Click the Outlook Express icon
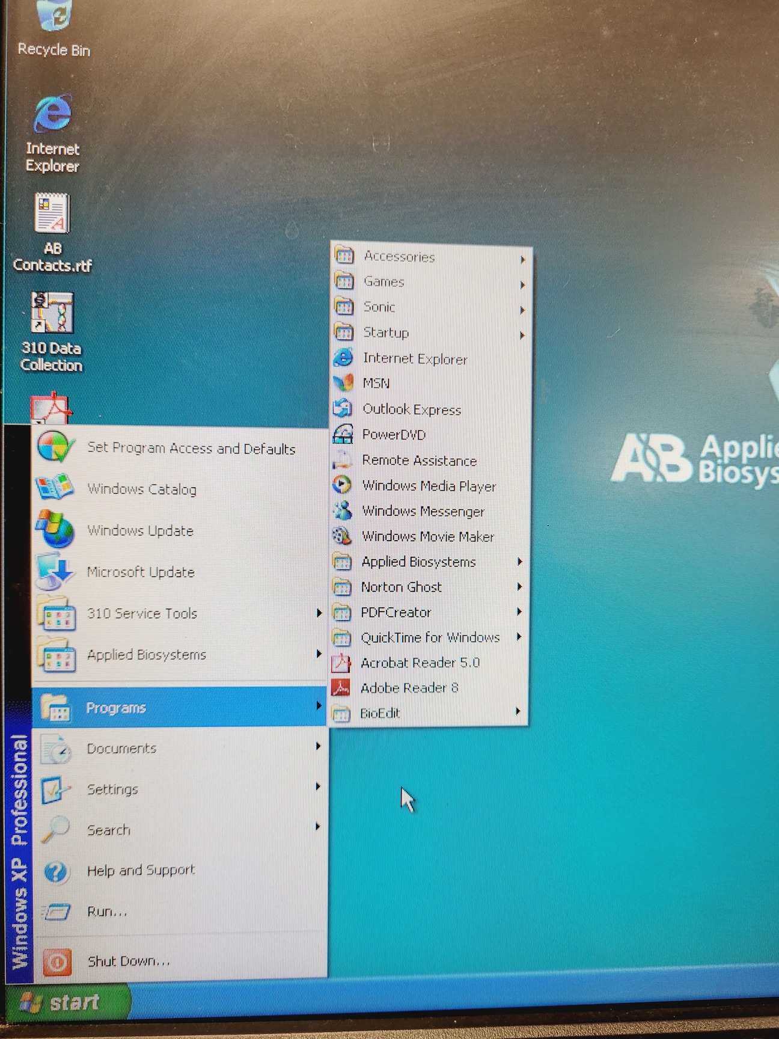 [x=343, y=408]
